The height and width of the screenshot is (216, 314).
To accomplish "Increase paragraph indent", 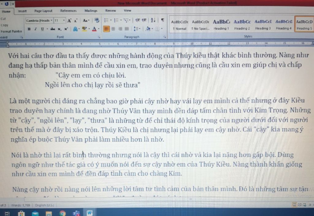I will 144,20.
